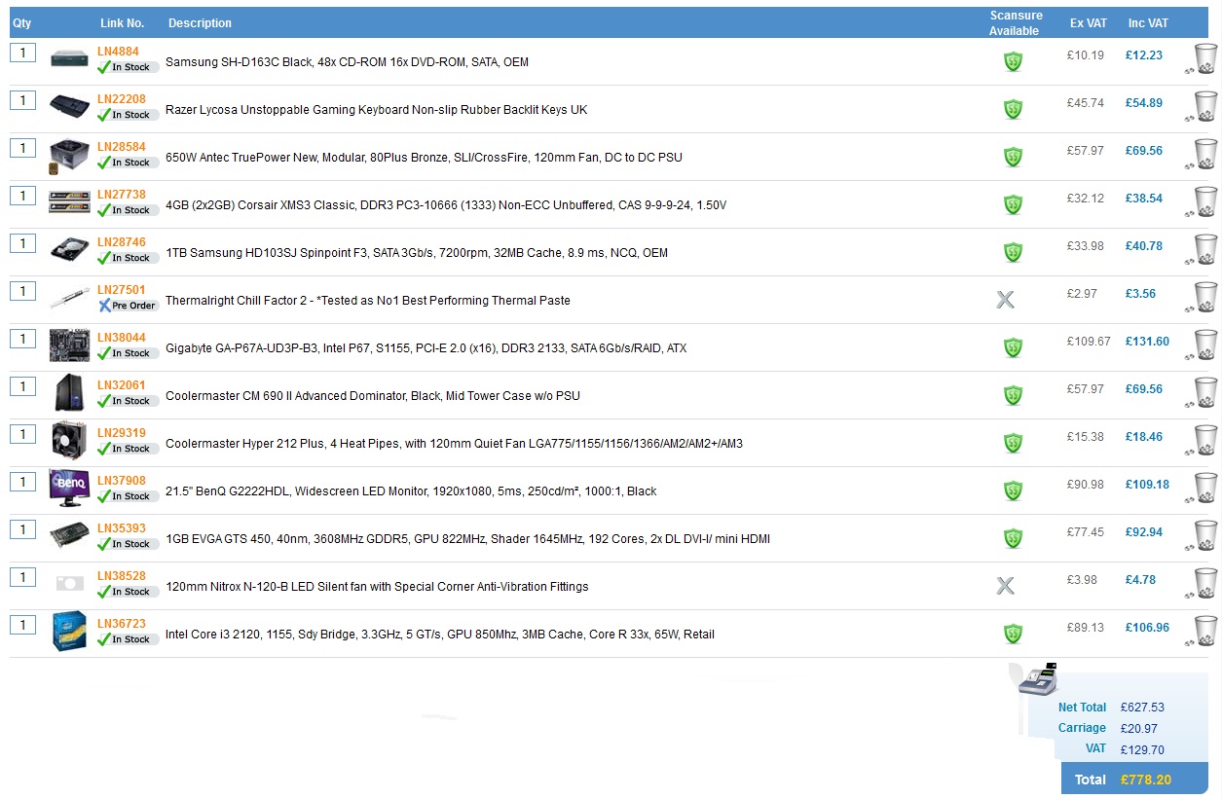The height and width of the screenshot is (799, 1222).
Task: Open the Coolermaster CM 690 case thumbnail
Action: (x=70, y=393)
